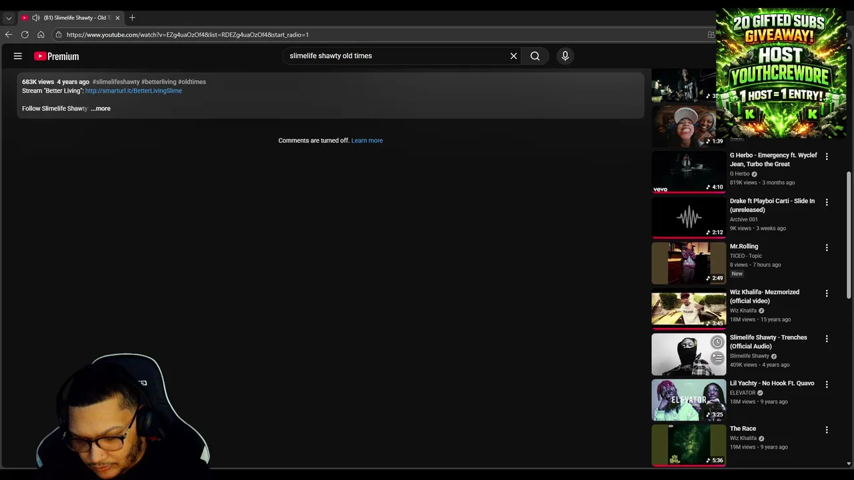Screen dimensions: 854x480
Task: Play The Race video thumbnail
Action: [x=689, y=445]
